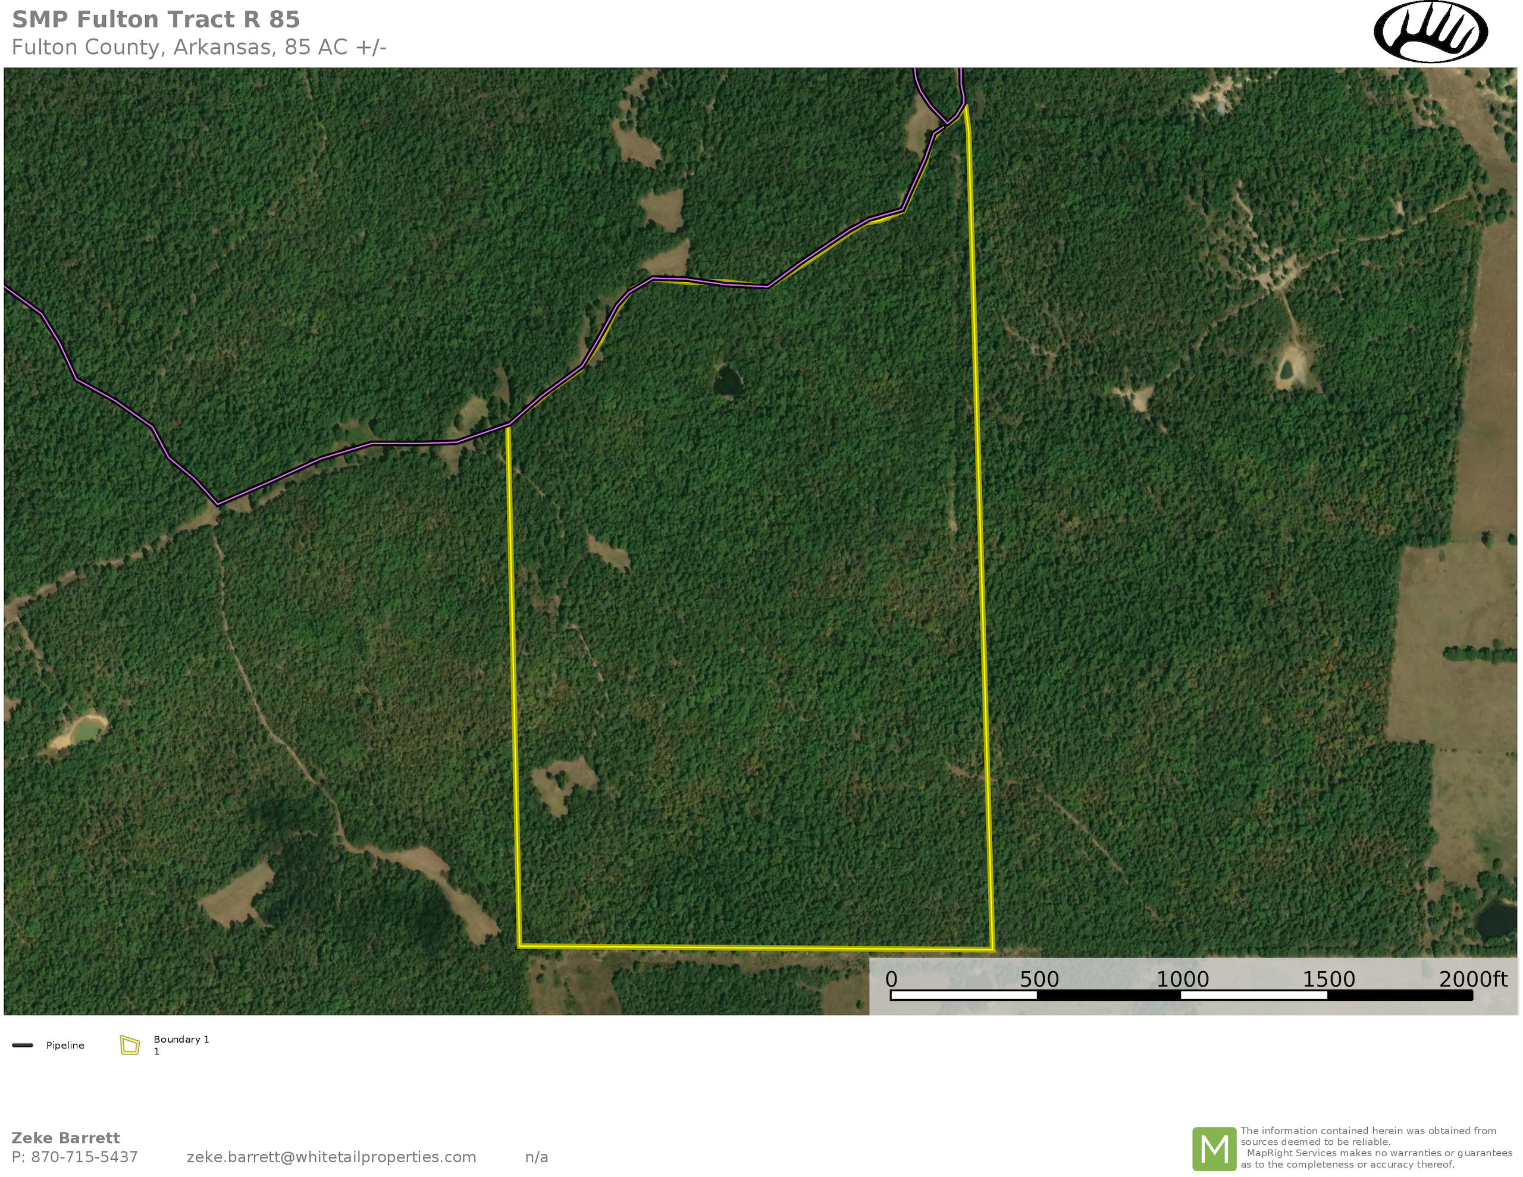Click the green MapRight M logo
This screenshot has width=1523, height=1177.
coord(1214,1148)
